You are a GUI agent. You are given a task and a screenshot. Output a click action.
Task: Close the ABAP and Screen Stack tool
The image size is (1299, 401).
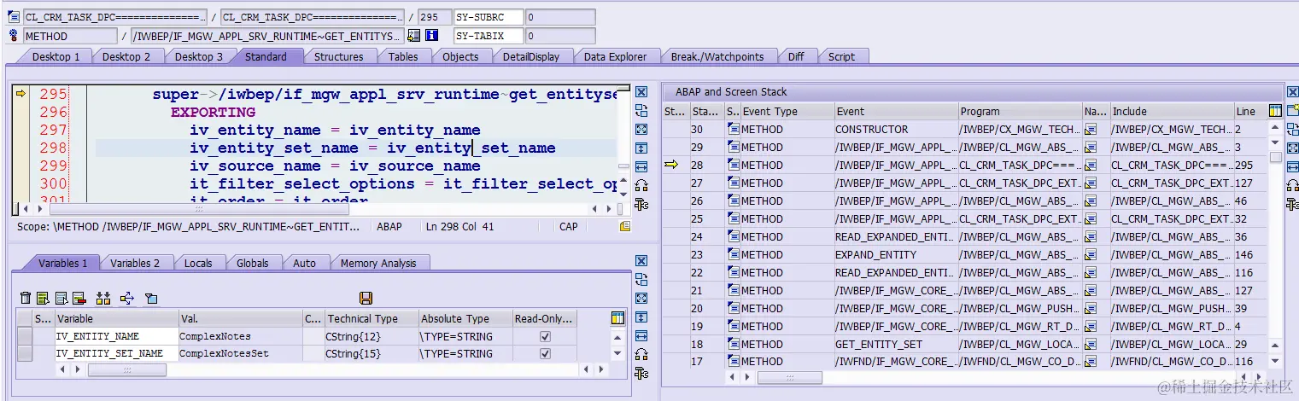pos(1292,92)
